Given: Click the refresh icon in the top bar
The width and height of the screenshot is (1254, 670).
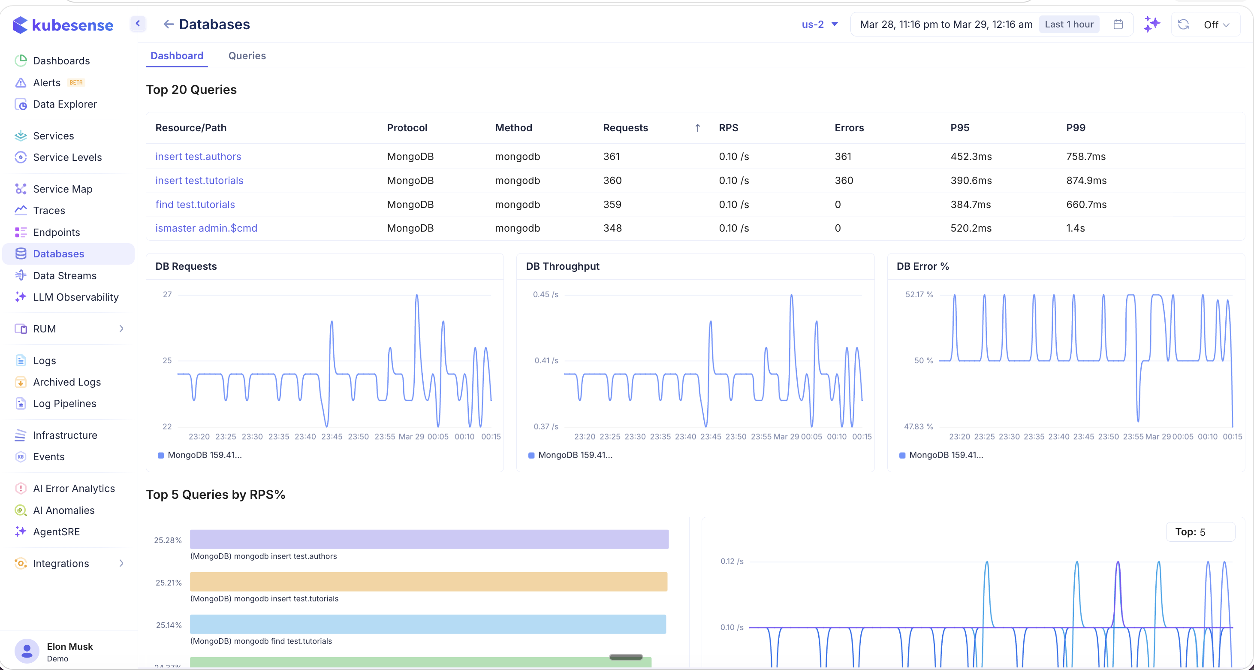Looking at the screenshot, I should pos(1183,24).
